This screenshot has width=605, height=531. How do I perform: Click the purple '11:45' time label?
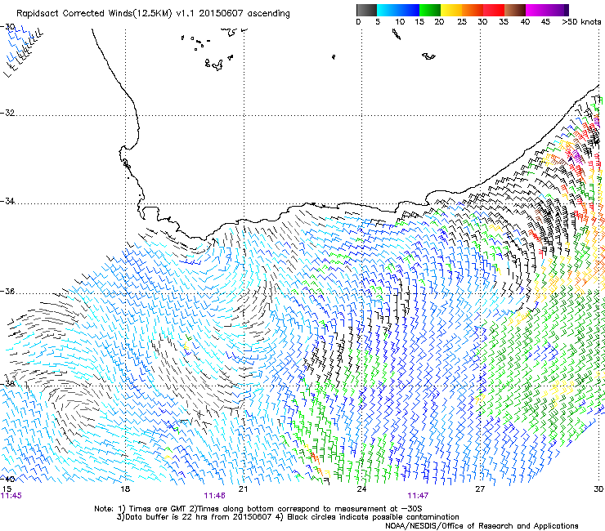(11, 496)
